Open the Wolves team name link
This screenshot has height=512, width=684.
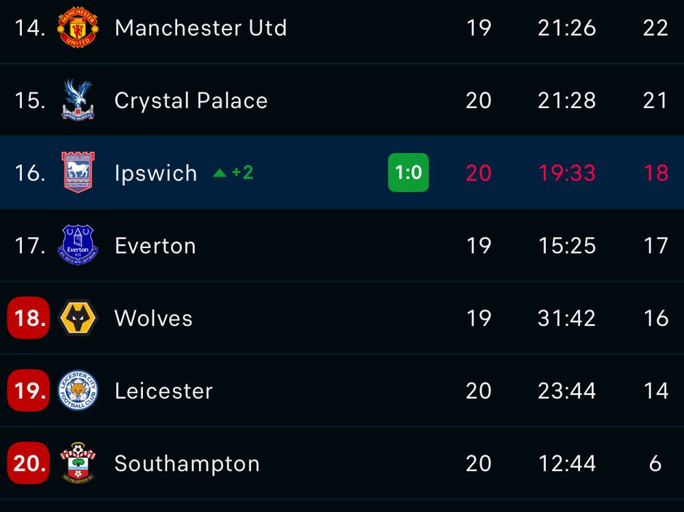pos(153,318)
